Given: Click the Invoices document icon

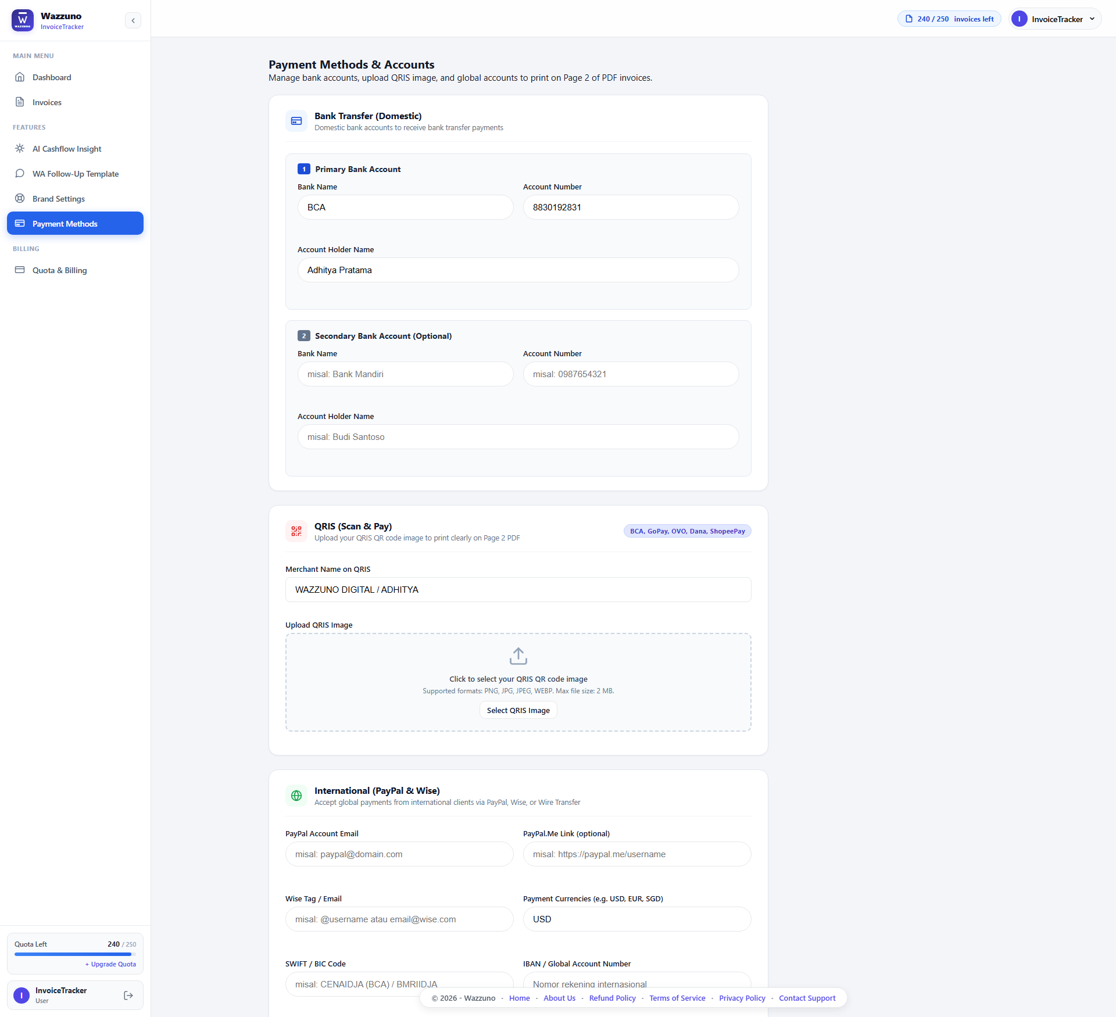Looking at the screenshot, I should [x=20, y=102].
